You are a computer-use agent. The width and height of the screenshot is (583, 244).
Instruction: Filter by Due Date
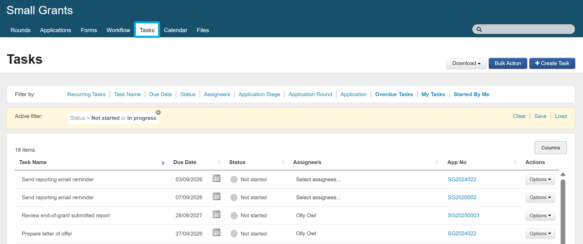coord(161,94)
